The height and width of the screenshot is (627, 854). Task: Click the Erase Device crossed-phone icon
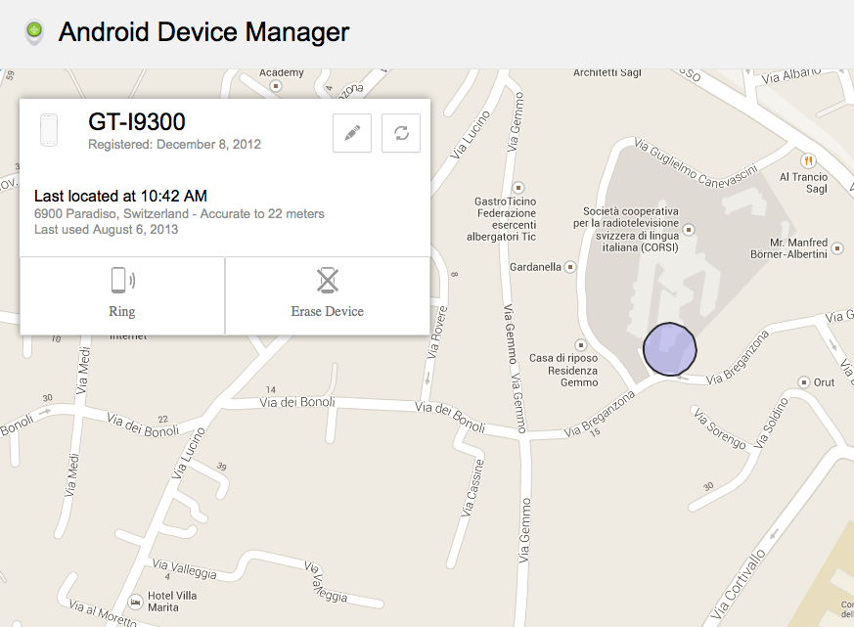click(x=328, y=281)
